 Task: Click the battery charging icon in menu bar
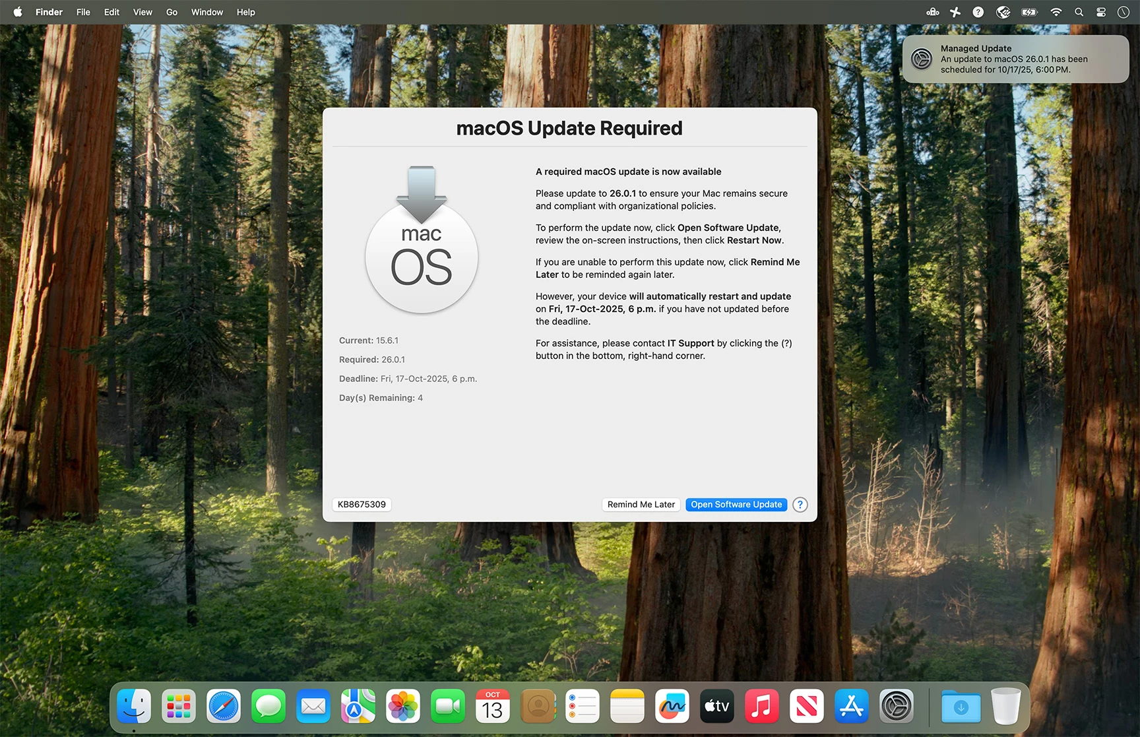[x=1029, y=12]
